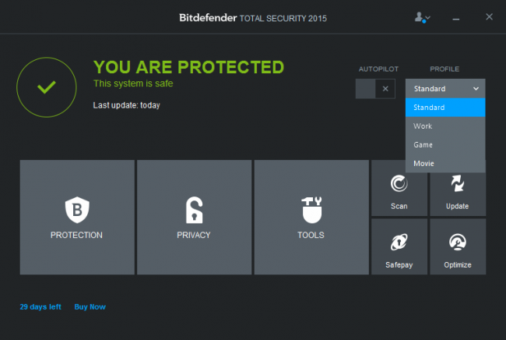Click the Update icon tile
The width and height of the screenshot is (506, 340).
point(457,189)
